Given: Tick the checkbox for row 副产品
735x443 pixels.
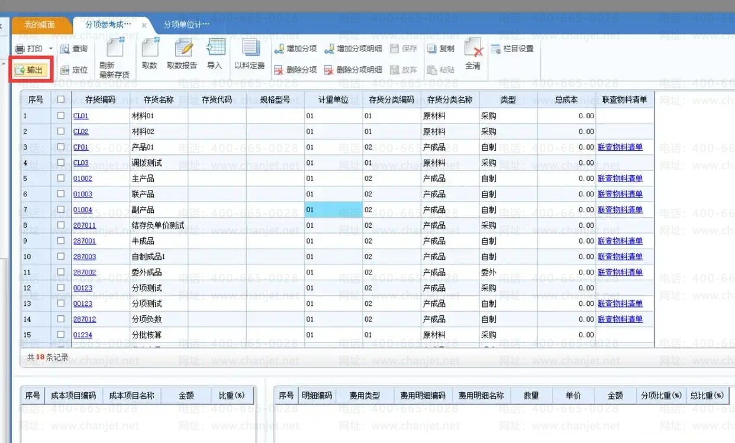Looking at the screenshot, I should (61, 209).
